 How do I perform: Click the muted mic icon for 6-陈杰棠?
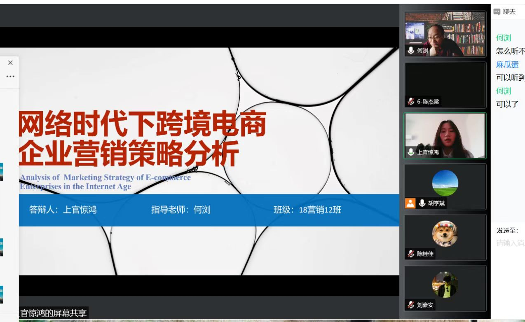[x=411, y=101]
